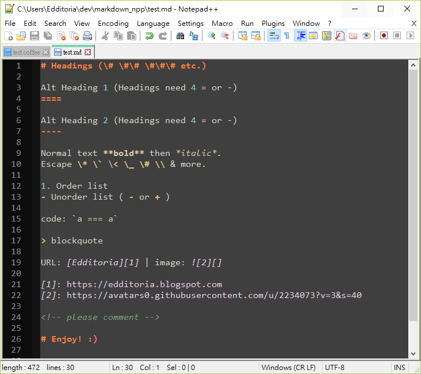Click INS mode in status bar
Screen dimensions: 421x374
point(399,367)
